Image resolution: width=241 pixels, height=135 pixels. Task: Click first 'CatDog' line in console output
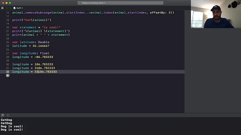(6, 120)
